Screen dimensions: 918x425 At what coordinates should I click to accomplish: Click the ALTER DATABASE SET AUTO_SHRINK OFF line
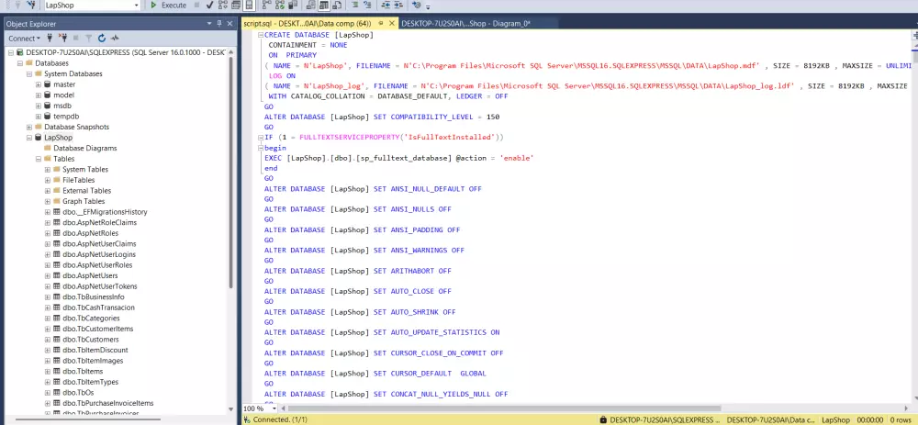tap(360, 312)
